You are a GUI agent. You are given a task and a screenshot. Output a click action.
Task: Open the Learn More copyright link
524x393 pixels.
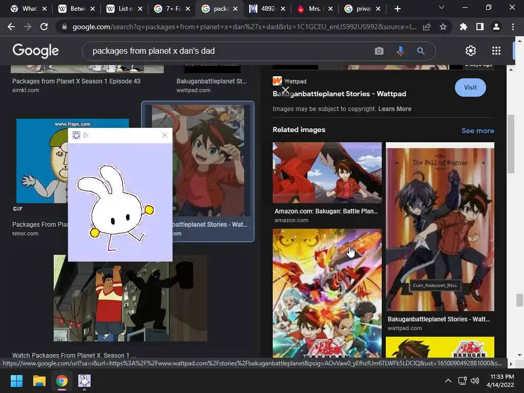[x=395, y=109]
